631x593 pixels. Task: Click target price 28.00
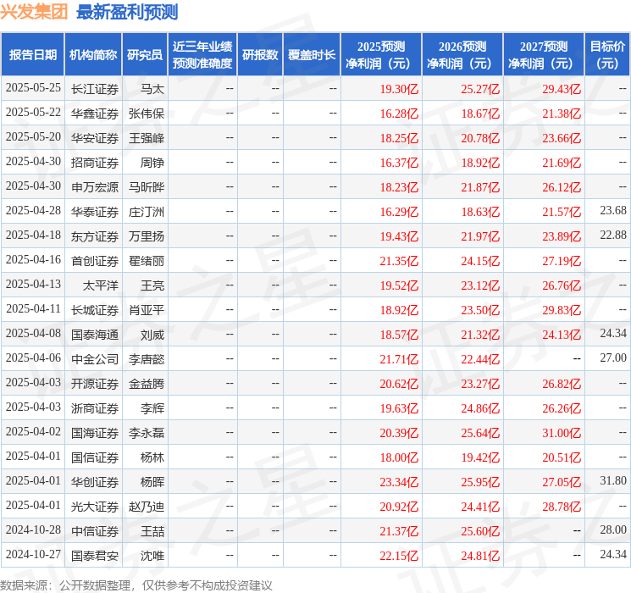pyautogui.click(x=613, y=529)
